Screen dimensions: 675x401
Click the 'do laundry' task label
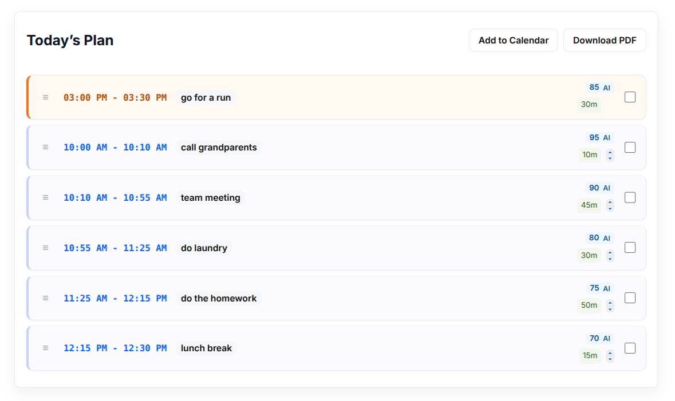204,248
